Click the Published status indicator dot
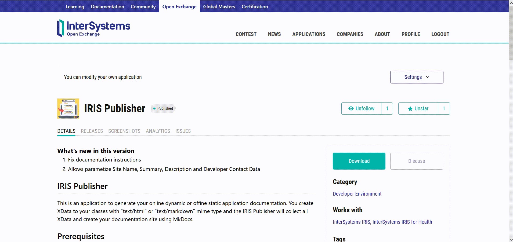 155,109
